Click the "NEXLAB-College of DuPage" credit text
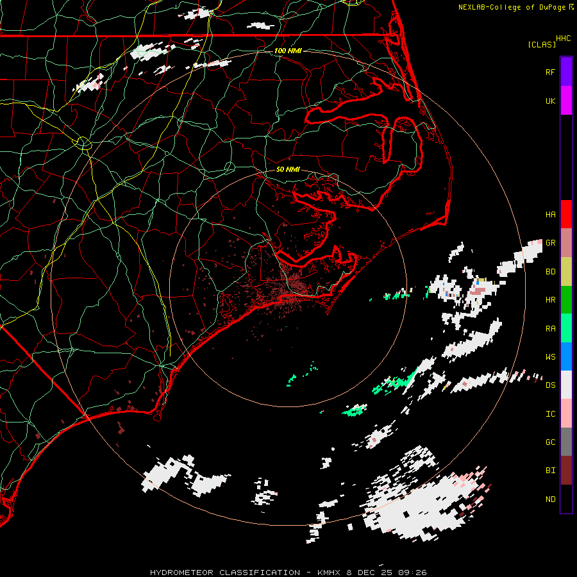Viewport: 577px width, 577px height. (512, 7)
